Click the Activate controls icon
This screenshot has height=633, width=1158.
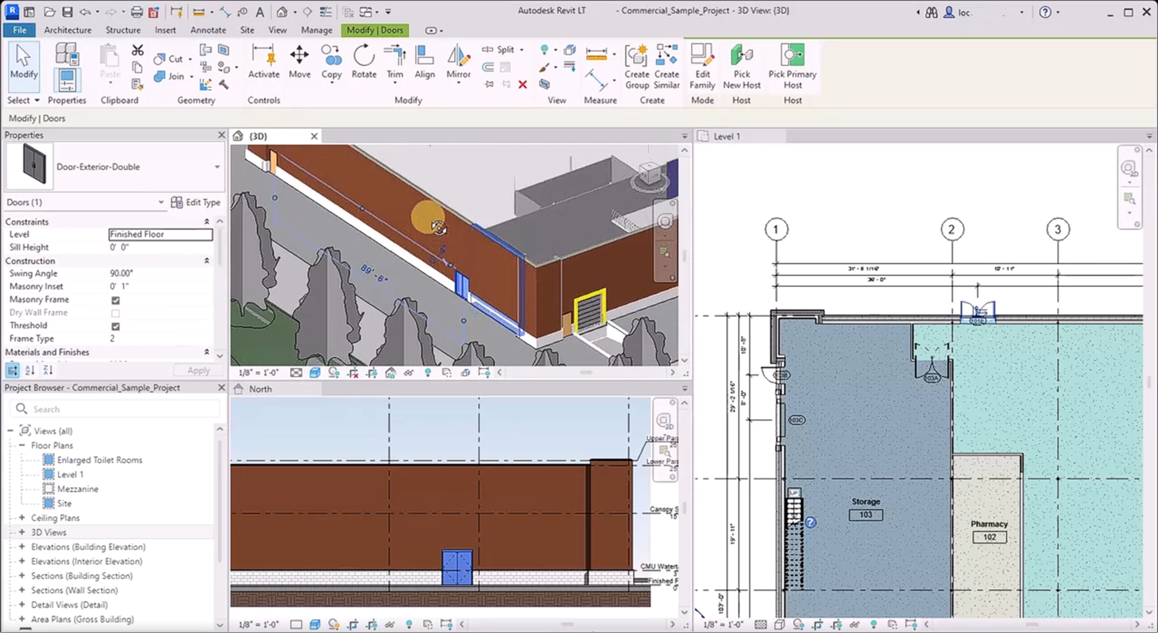pyautogui.click(x=264, y=62)
